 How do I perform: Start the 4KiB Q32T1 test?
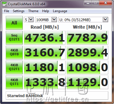point(14,67)
